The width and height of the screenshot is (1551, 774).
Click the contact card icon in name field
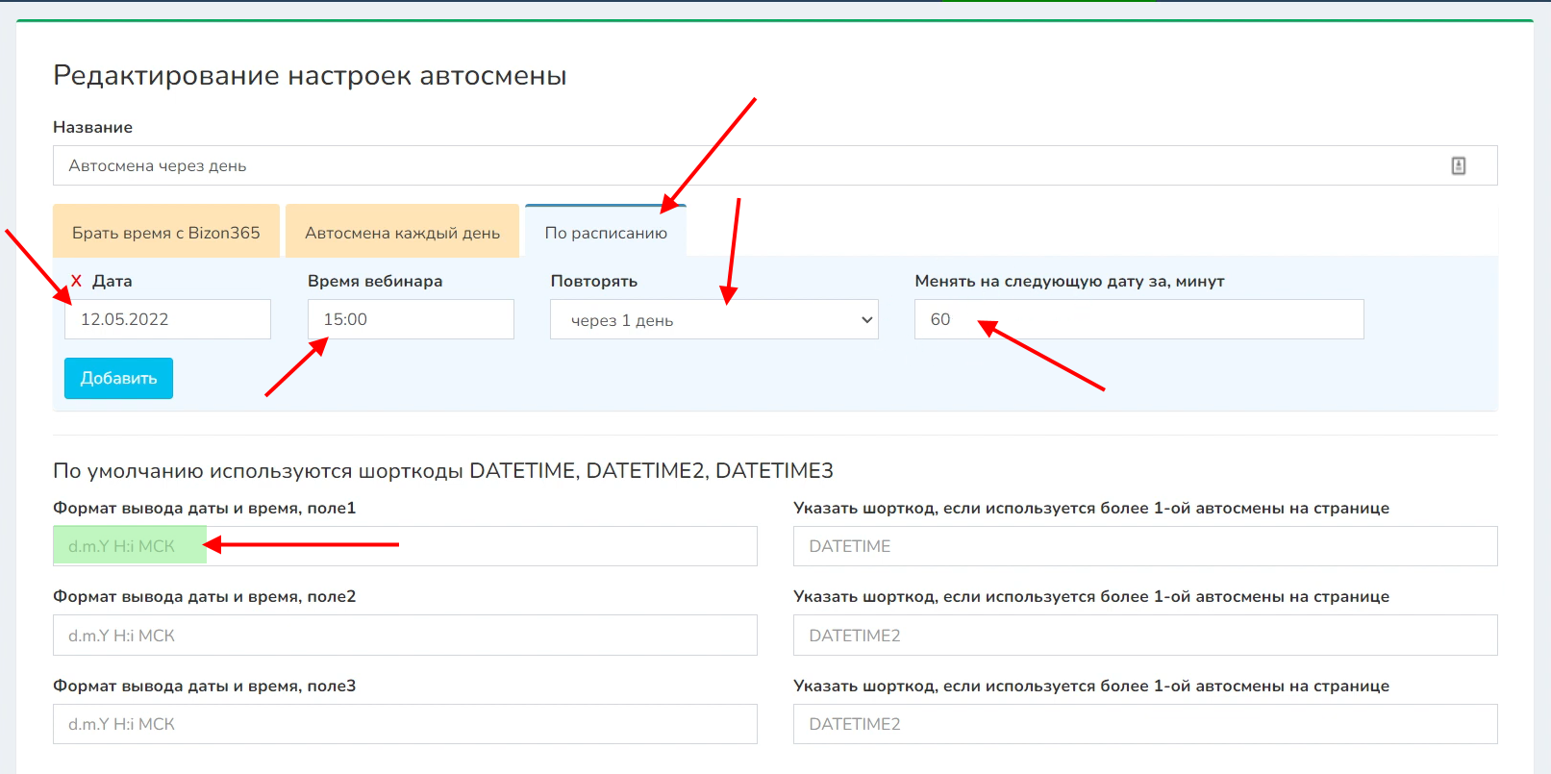(x=1458, y=165)
